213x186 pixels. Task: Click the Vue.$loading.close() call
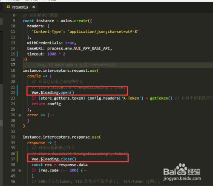tap(54, 159)
